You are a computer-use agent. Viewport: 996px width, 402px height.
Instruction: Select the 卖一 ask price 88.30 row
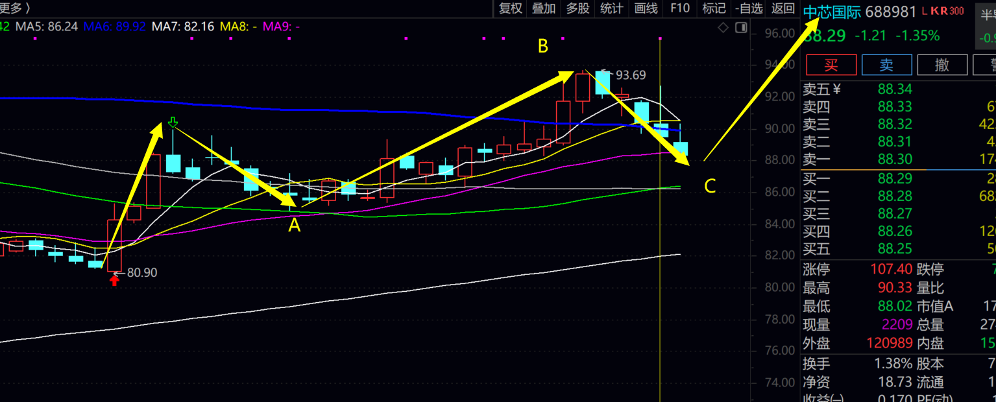point(894,160)
